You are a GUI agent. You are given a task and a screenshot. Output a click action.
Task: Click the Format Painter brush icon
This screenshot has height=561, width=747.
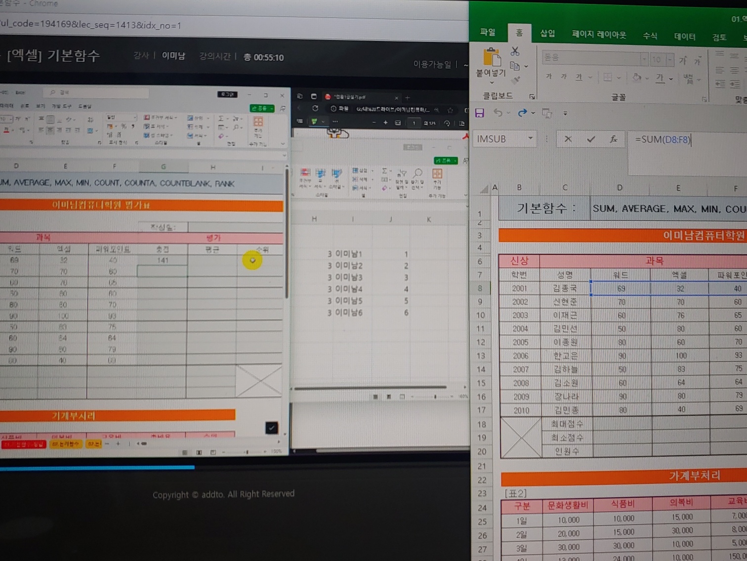click(x=516, y=80)
